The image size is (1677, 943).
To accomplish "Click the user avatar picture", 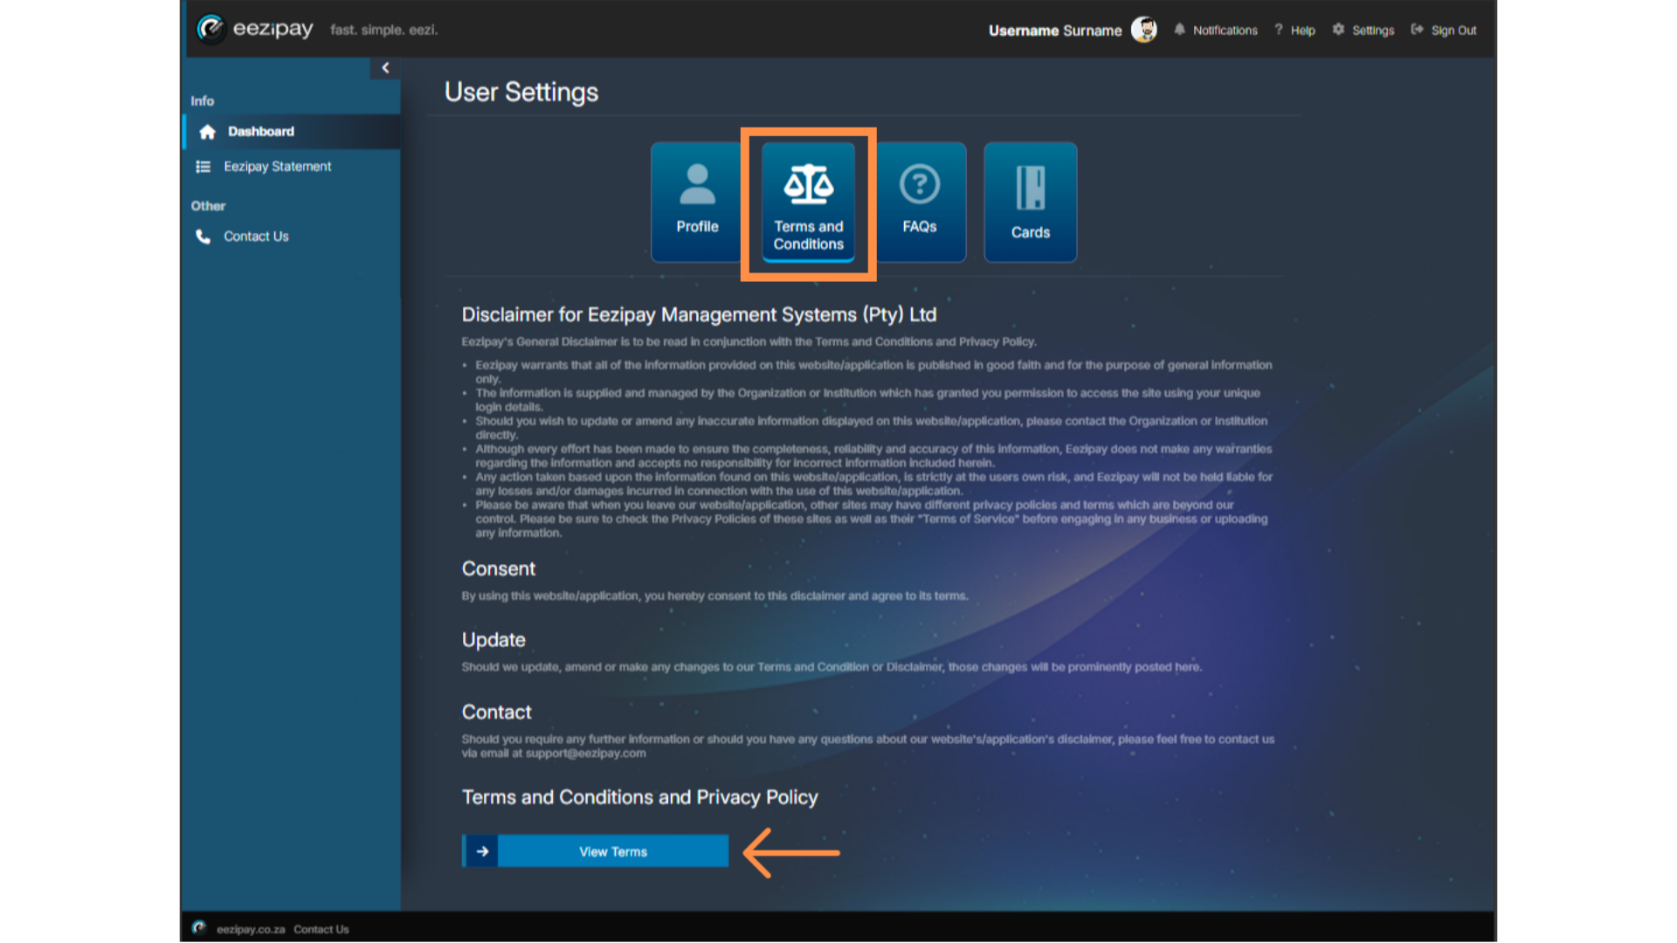I will [x=1144, y=30].
